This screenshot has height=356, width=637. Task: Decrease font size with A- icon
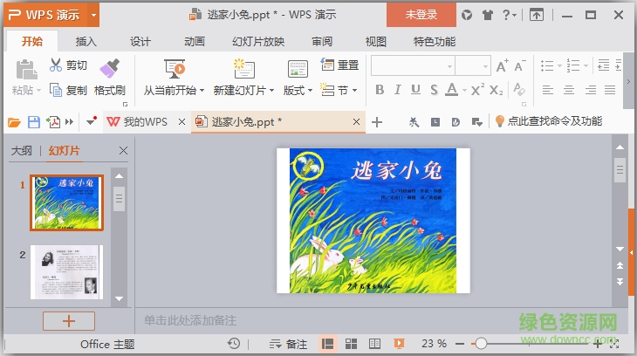pos(519,65)
